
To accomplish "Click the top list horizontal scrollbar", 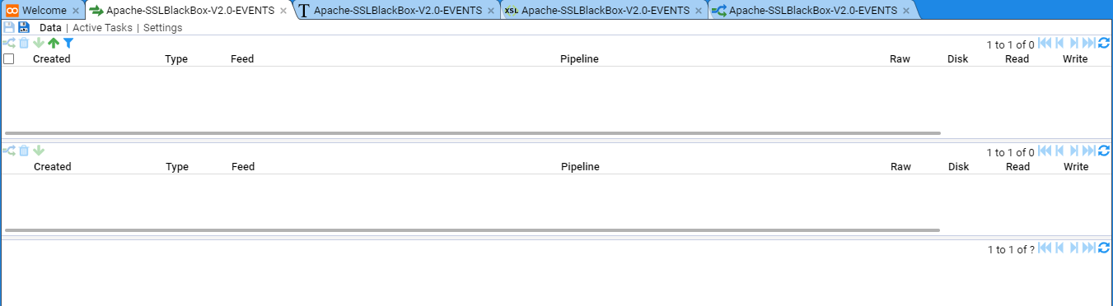I will click(x=472, y=132).
